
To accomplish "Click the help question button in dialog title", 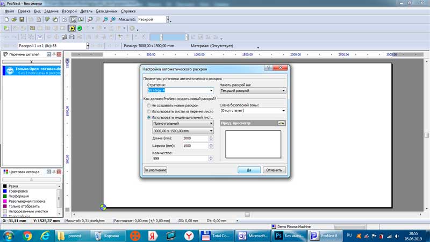I will point(268,68).
